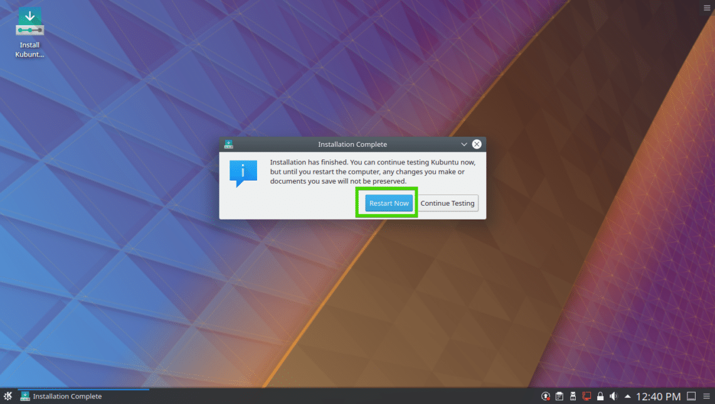Click the blue information speech bubble icon
The width and height of the screenshot is (715, 404).
point(243,173)
